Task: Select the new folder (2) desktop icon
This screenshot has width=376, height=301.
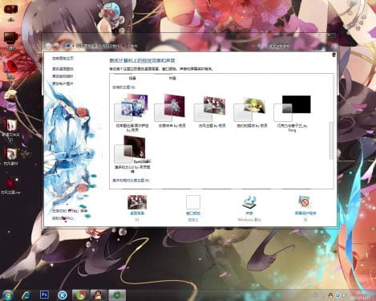Action: [11, 131]
